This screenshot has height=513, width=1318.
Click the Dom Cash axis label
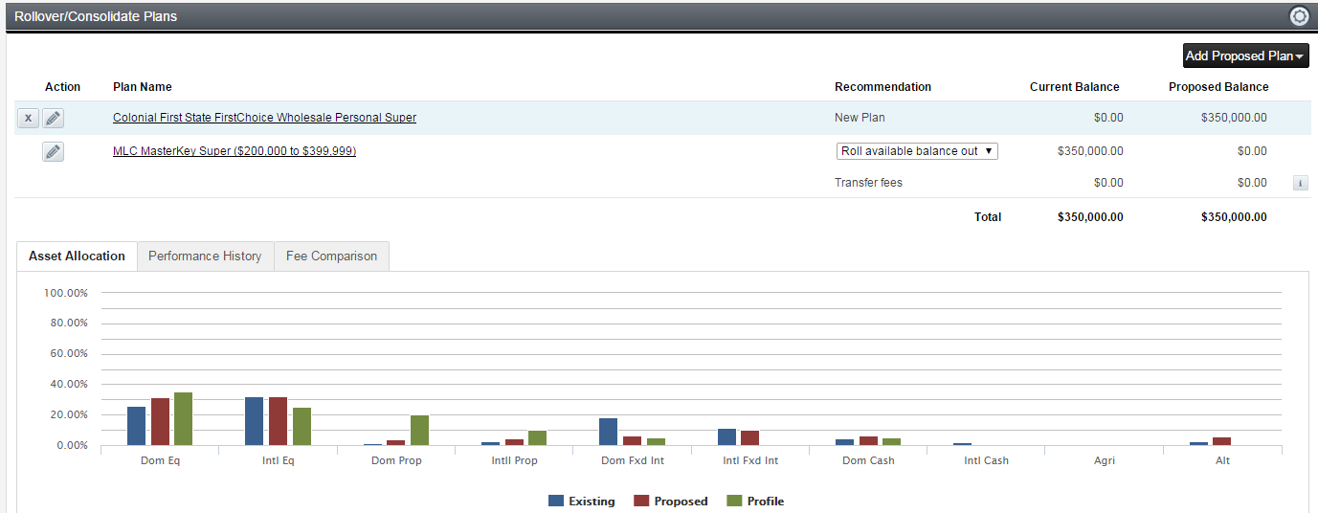(868, 460)
